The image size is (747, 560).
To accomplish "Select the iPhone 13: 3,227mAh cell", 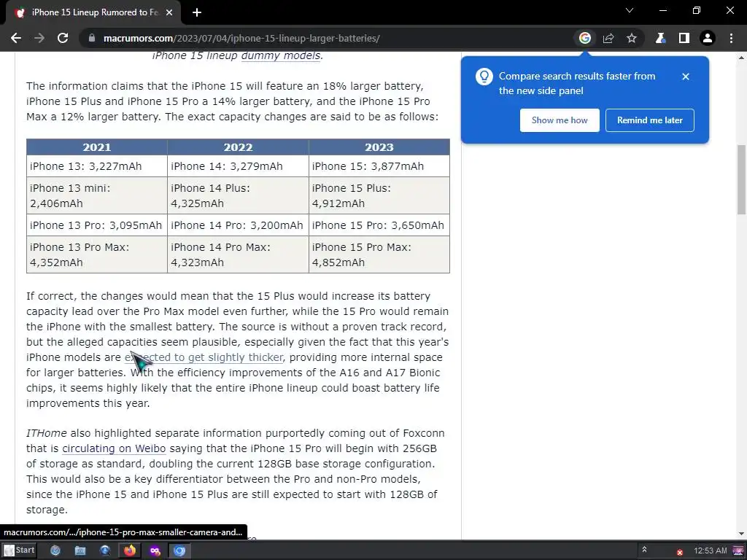I will click(x=97, y=166).
